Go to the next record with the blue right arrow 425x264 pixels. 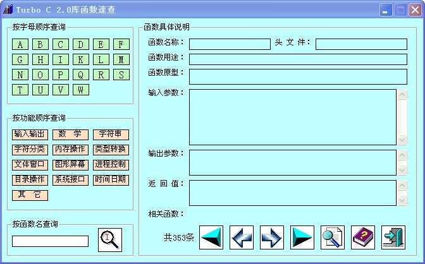(x=272, y=237)
